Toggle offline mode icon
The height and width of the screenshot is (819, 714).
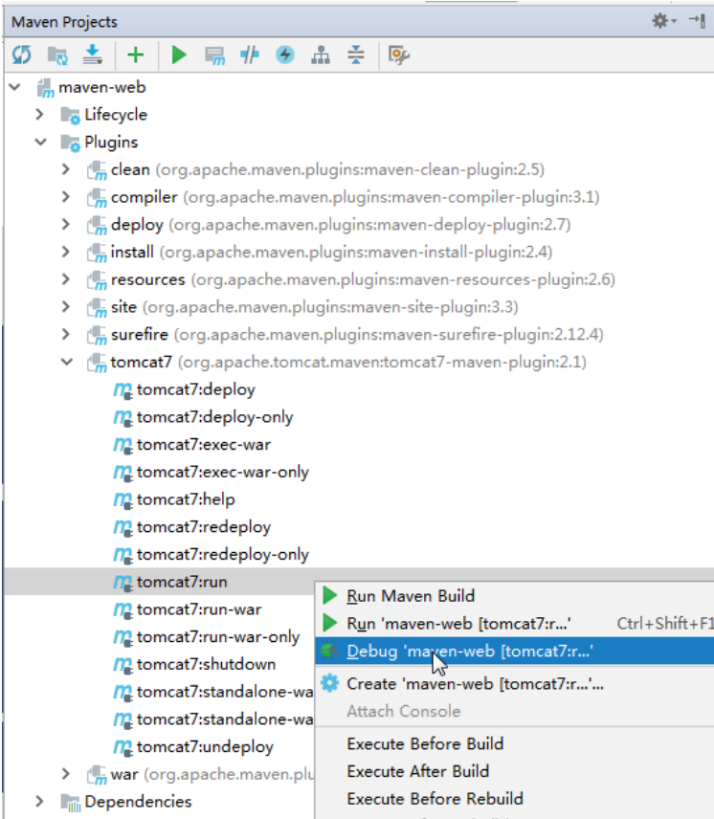250,55
